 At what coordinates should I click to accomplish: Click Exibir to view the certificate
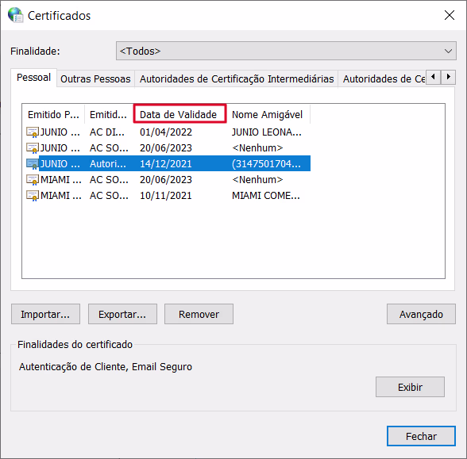pos(410,387)
